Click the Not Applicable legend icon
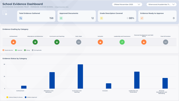The image size is (179, 101). (33, 50)
